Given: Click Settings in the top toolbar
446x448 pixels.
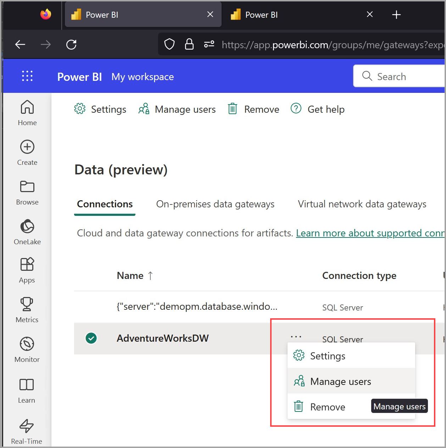Looking at the screenshot, I should (x=100, y=109).
